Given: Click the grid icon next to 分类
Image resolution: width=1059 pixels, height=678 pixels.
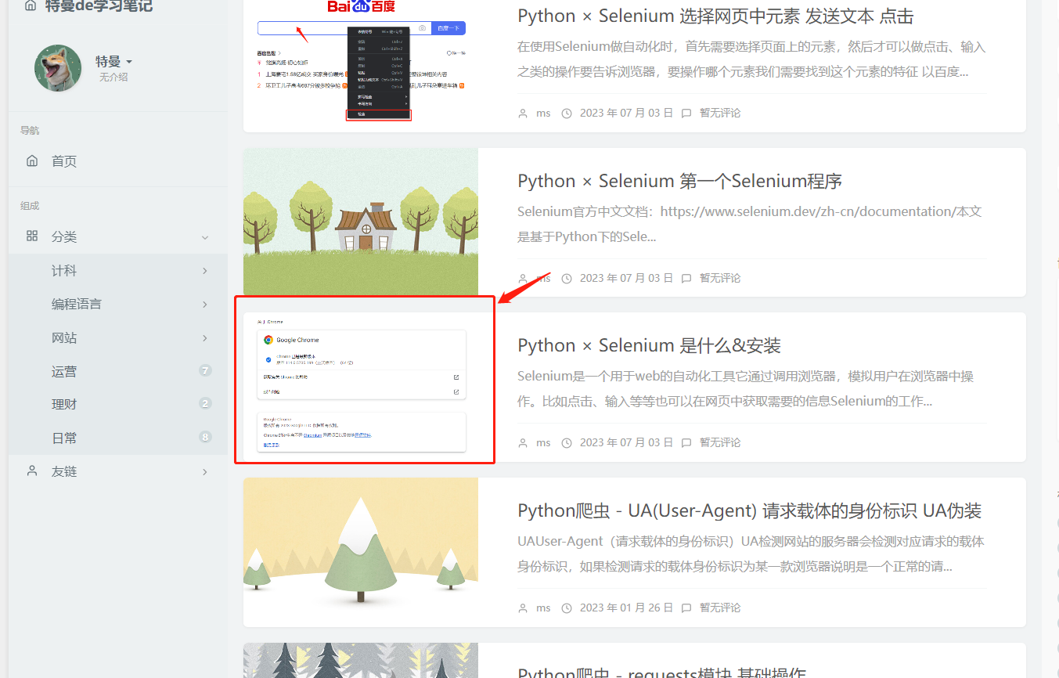Looking at the screenshot, I should [x=32, y=236].
